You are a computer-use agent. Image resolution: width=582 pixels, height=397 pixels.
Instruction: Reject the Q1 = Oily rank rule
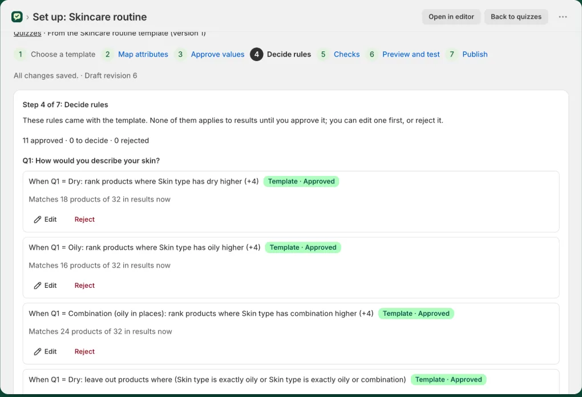[x=84, y=286]
